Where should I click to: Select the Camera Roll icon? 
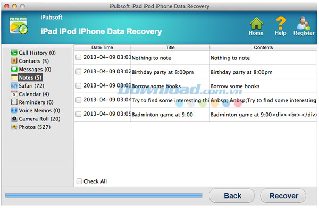[x=14, y=119]
